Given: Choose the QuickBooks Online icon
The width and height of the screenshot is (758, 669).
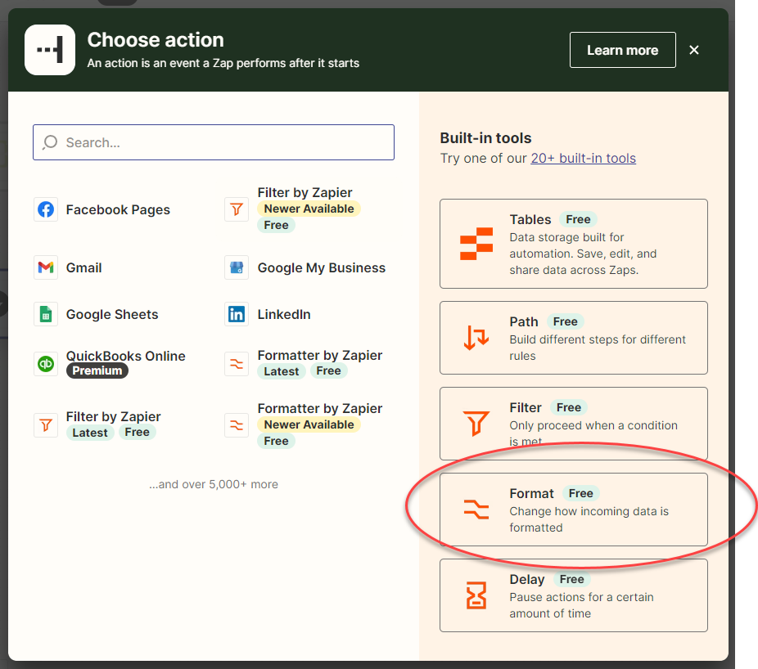Looking at the screenshot, I should 46,363.
